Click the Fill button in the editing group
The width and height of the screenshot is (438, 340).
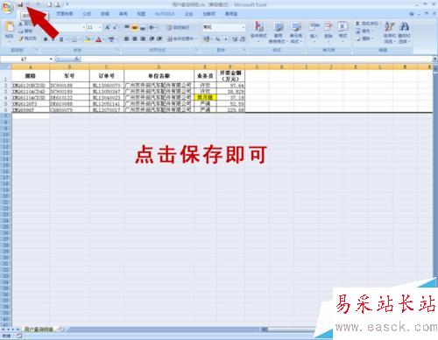click(x=364, y=31)
